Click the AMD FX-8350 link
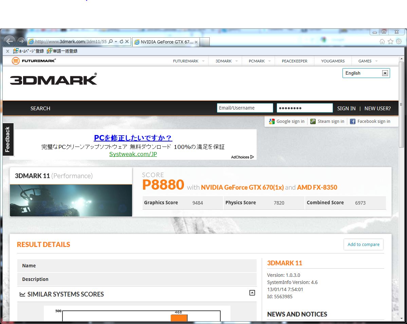 click(317, 187)
